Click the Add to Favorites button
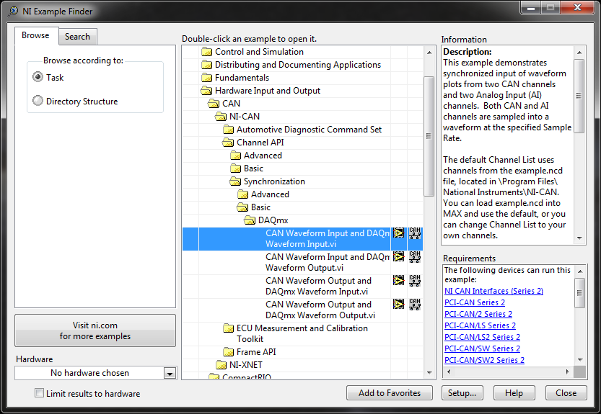This screenshot has width=601, height=414. (390, 393)
